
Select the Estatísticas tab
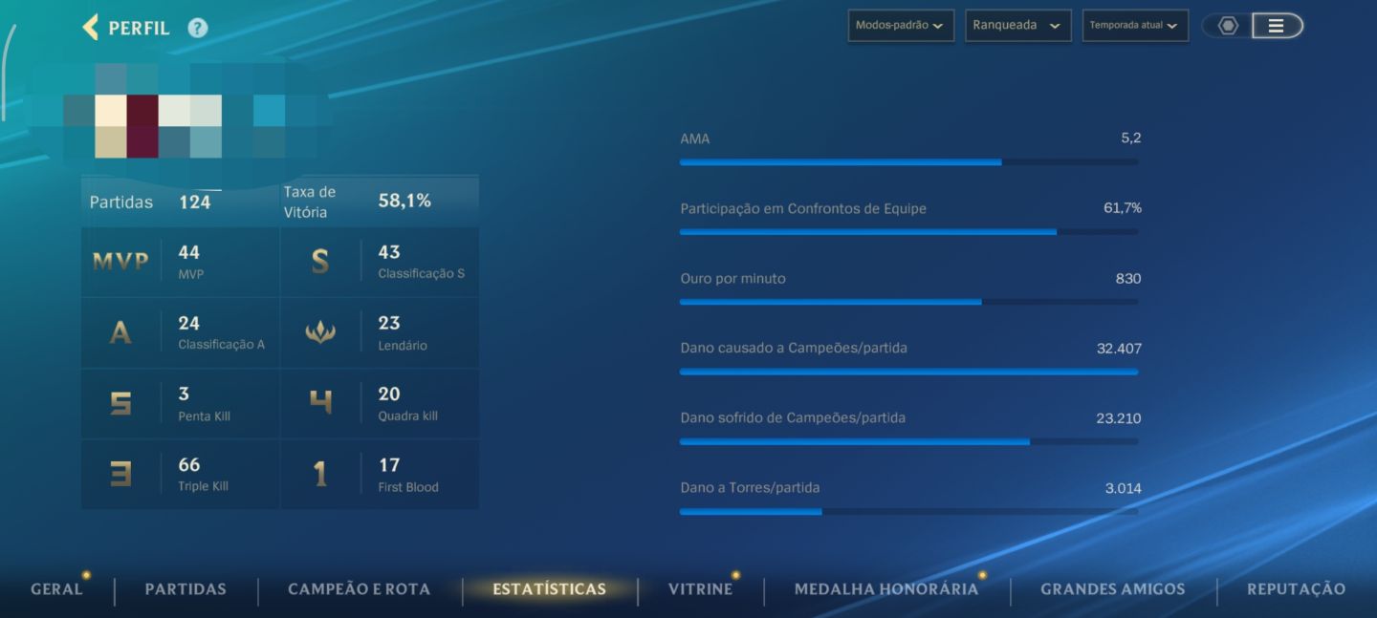(x=549, y=589)
